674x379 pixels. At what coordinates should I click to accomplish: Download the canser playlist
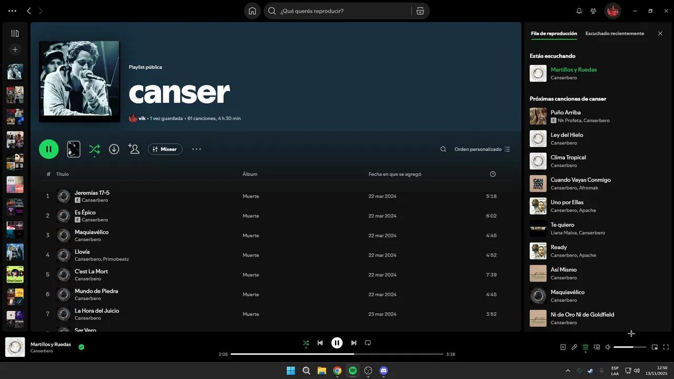[x=114, y=149]
